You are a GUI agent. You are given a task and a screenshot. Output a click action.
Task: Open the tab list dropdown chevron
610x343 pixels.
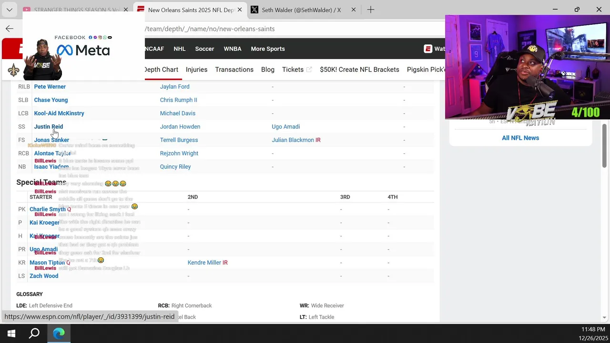pos(10,10)
